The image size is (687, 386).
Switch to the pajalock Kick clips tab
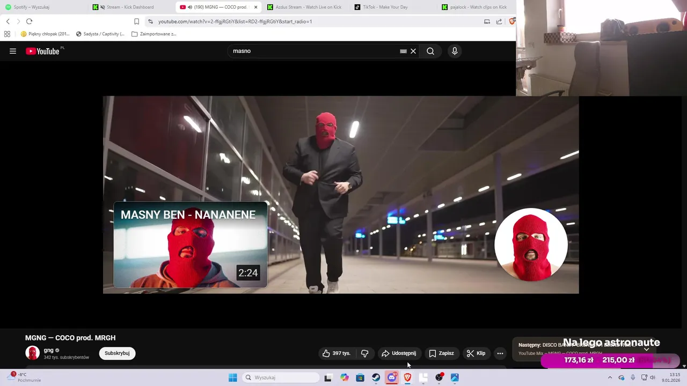(477, 7)
